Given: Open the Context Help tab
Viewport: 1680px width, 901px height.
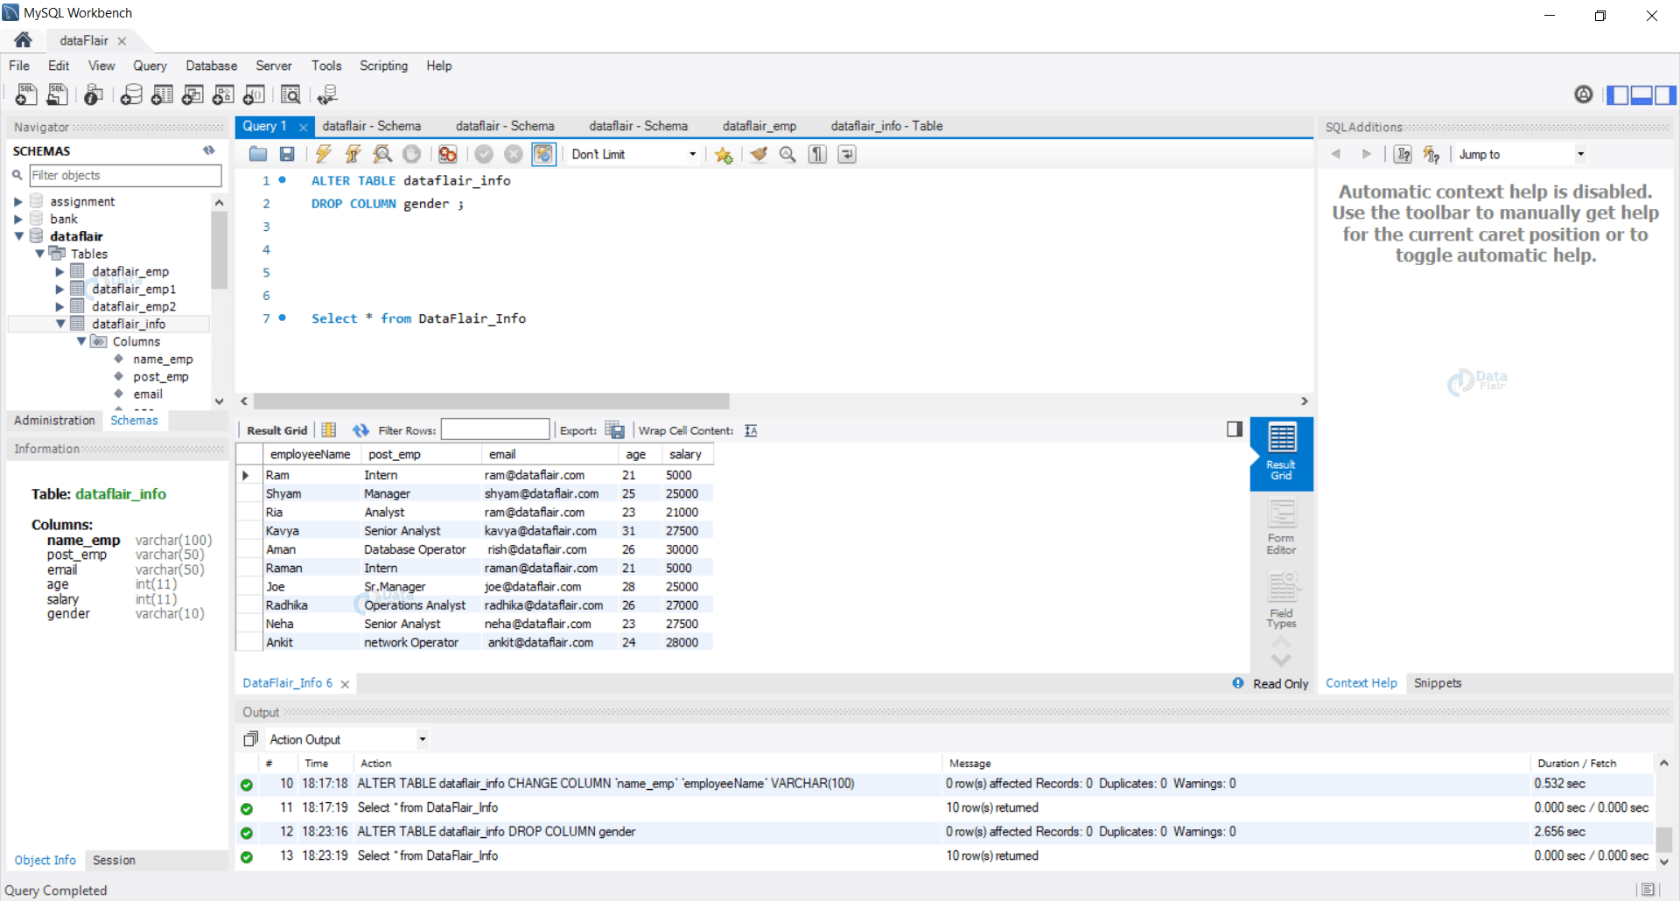Looking at the screenshot, I should [x=1361, y=683].
